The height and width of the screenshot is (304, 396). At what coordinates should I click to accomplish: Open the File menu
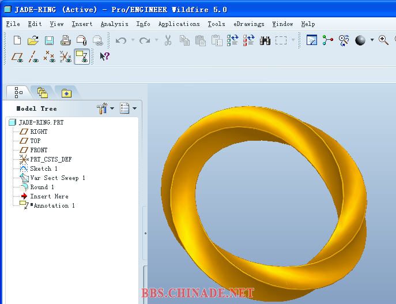click(x=13, y=24)
